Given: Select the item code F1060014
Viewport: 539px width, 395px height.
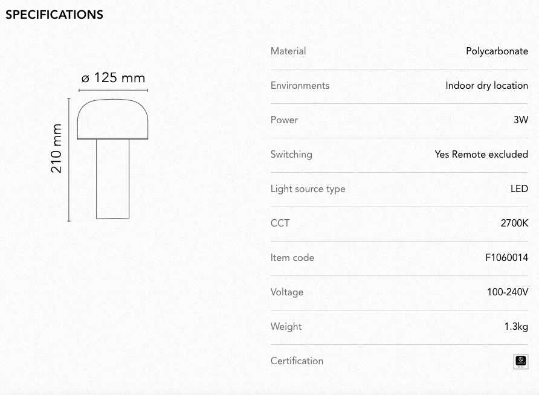Looking at the screenshot, I should (x=507, y=257).
